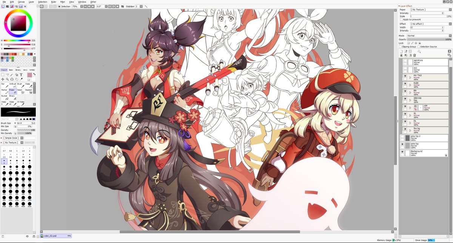453x243 pixels.
Task: Select the Oil Water brush
Action: coord(20,104)
